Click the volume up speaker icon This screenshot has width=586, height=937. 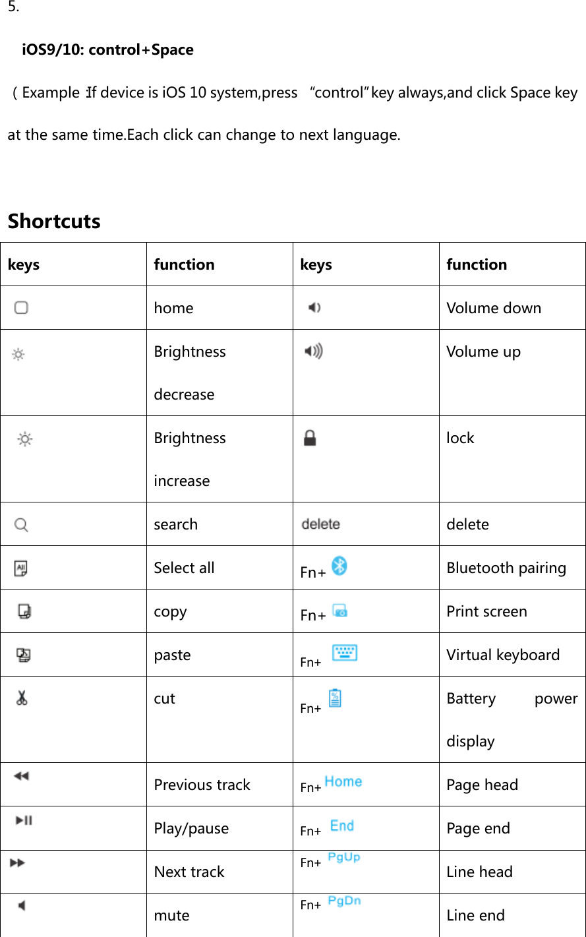point(313,351)
